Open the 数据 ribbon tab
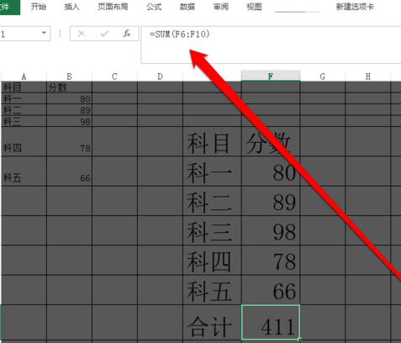Image resolution: width=401 pixels, height=343 pixels. pos(187,7)
